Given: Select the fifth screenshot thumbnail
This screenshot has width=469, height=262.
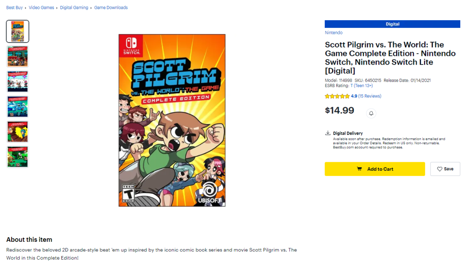Looking at the screenshot, I should tap(18, 132).
